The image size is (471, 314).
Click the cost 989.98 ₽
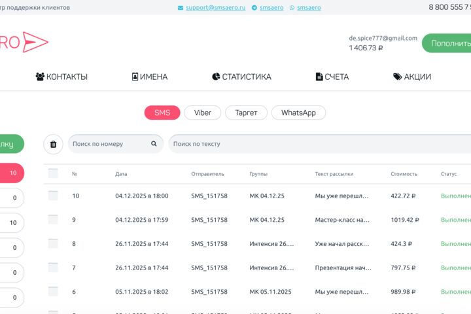[403, 292]
